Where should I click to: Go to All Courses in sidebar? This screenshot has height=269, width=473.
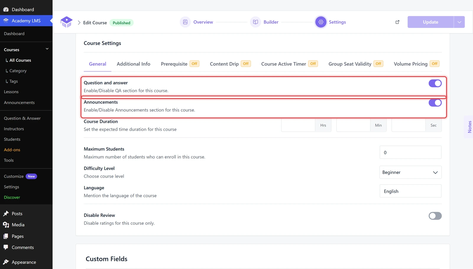(x=20, y=60)
